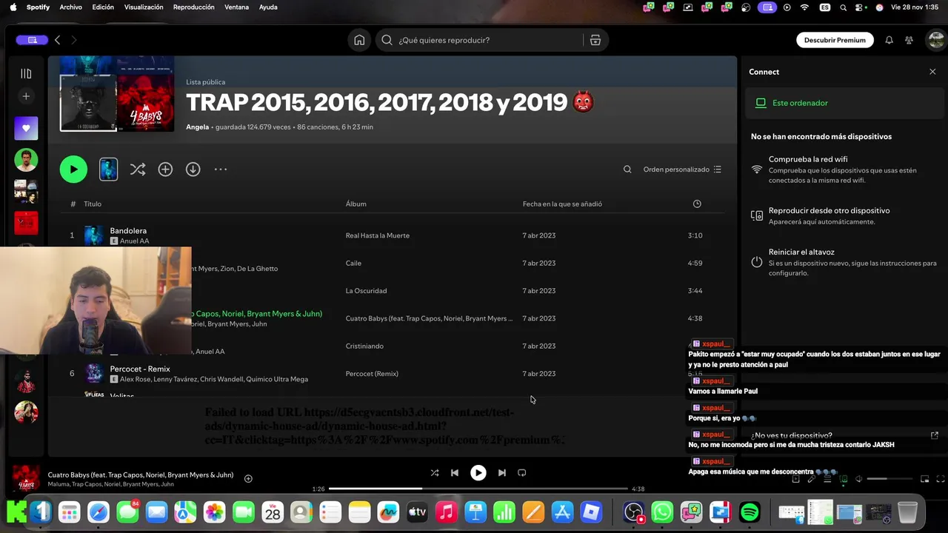This screenshot has width=948, height=533.
Task: Open the Ventana menu
Action: coord(237,7)
